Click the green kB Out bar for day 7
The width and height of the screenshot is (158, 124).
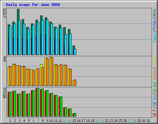point(38,102)
